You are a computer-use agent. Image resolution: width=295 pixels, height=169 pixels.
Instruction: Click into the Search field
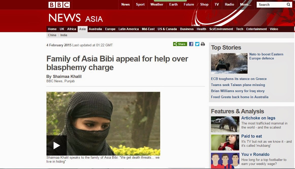pyautogui.click(x=271, y=5)
